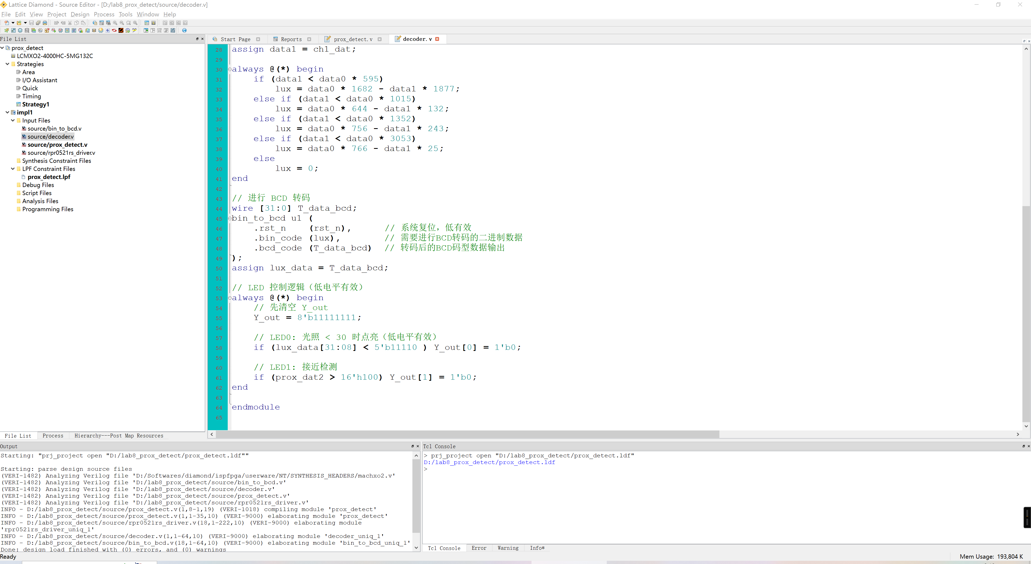Click the New file icon
This screenshot has width=1031, height=564.
pyautogui.click(x=7, y=23)
